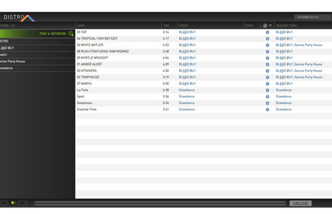Screen dimensions: 332x214
Task: Click the 4:53 time of 02 White Antler
Action: [166, 45]
